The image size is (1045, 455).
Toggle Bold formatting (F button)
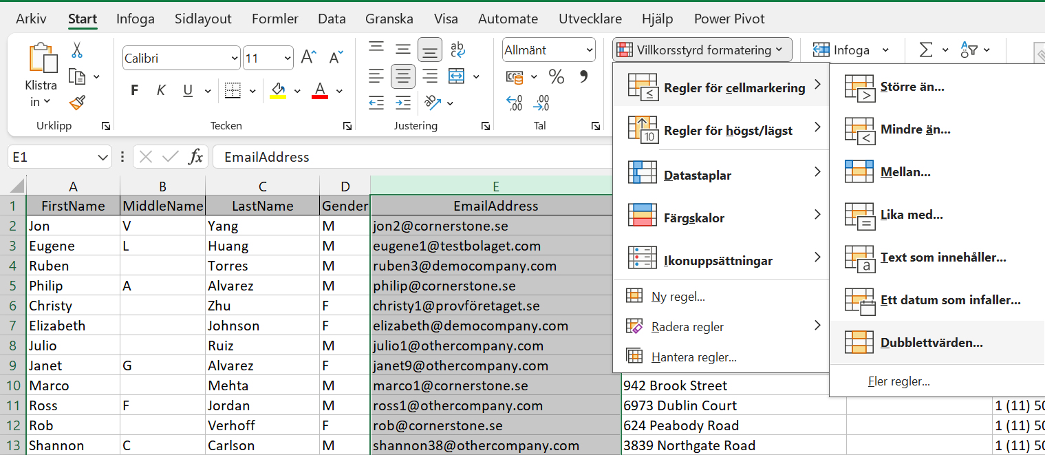click(x=135, y=91)
